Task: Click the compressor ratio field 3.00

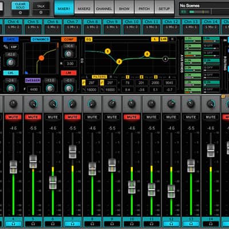Action: click(70, 64)
